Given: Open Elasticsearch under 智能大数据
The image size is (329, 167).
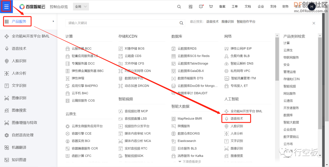Looking at the screenshot, I should pyautogui.click(x=187, y=141).
